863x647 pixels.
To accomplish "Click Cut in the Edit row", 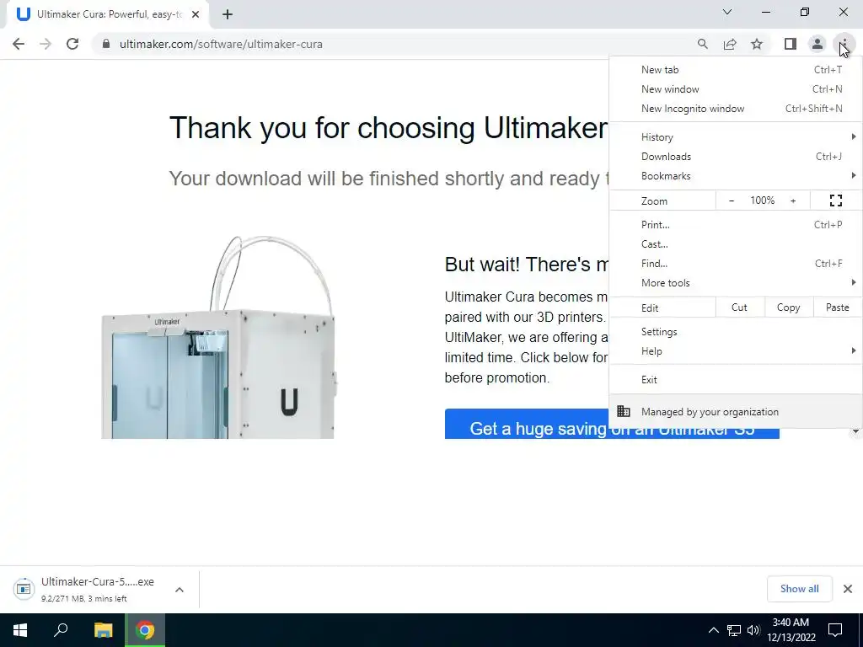I will pos(740,307).
